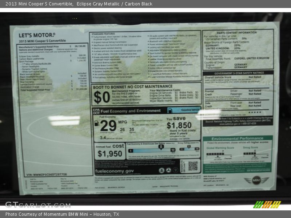Viewport: 291px width, 218px height.
Task: Click 'Overall Vehicle Score' rating line
Action: click(233, 77)
